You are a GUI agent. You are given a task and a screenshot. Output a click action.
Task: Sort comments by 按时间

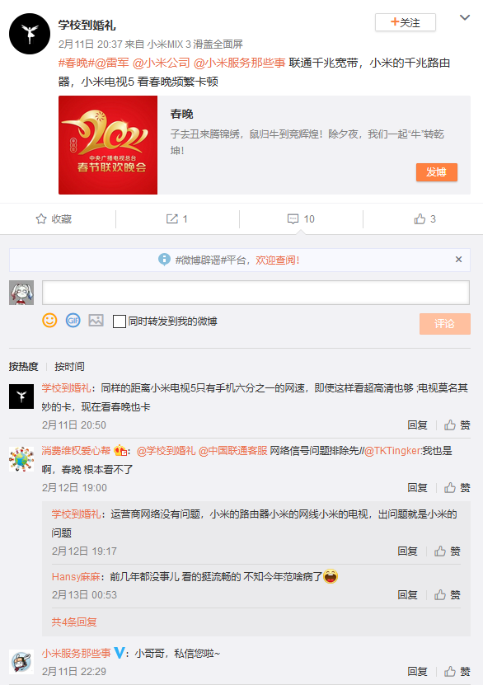[x=69, y=367]
